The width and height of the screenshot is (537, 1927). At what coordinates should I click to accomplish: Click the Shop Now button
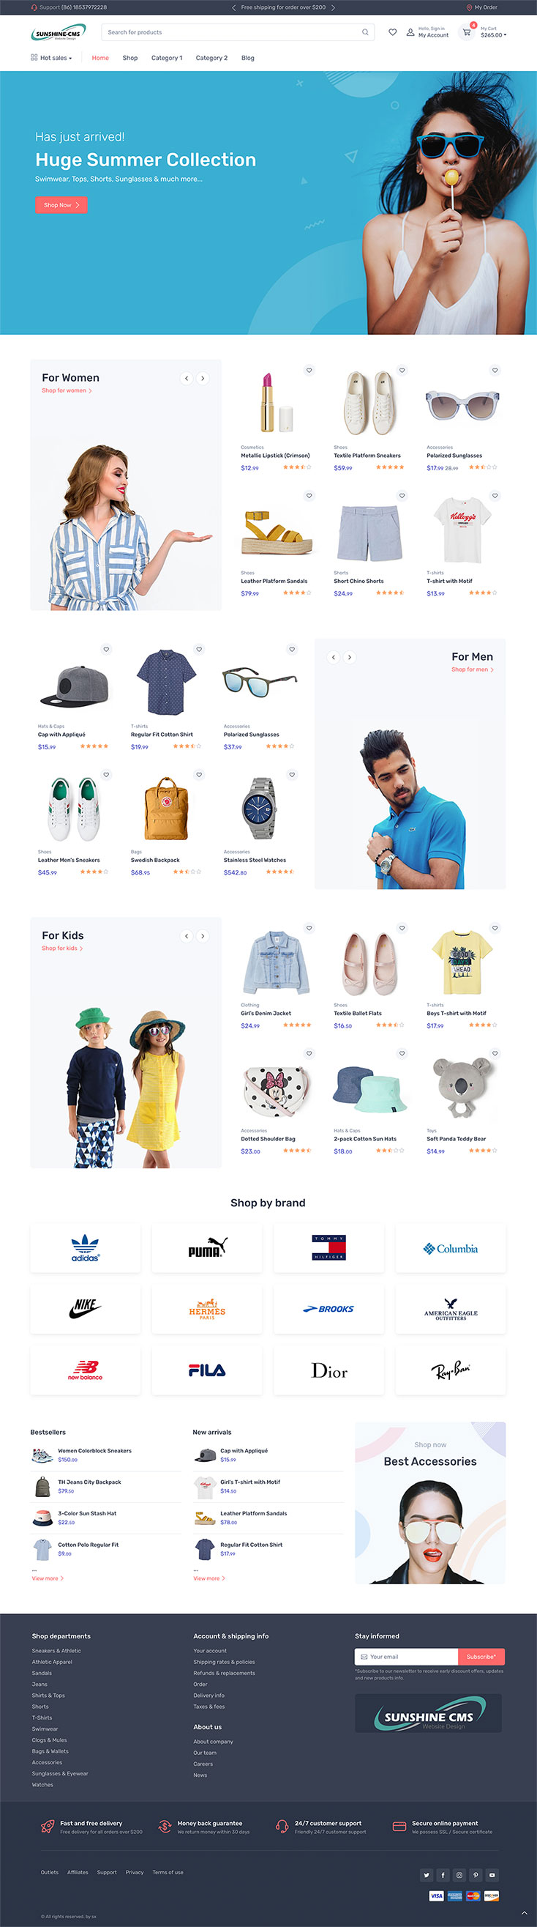(61, 205)
